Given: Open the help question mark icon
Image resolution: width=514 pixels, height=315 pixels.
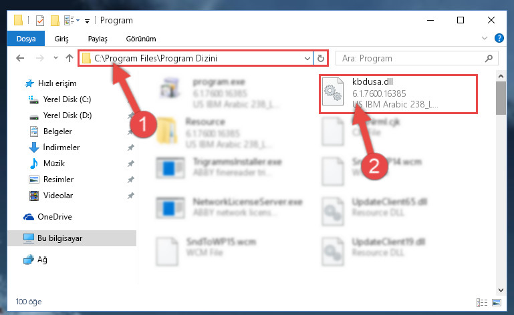Looking at the screenshot, I should coord(499,38).
